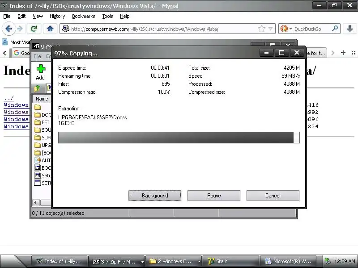Click the Start taskbar item
The width and height of the screenshot is (358, 268).
point(231,261)
